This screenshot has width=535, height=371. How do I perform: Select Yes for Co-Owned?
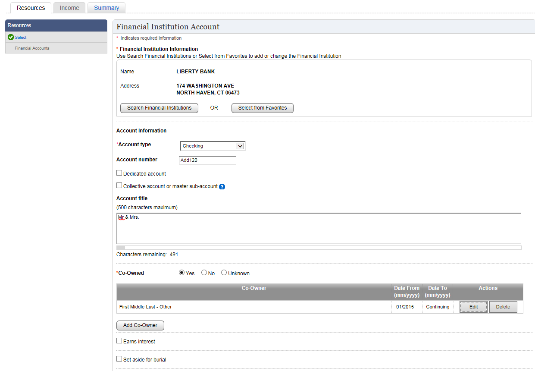pos(182,273)
